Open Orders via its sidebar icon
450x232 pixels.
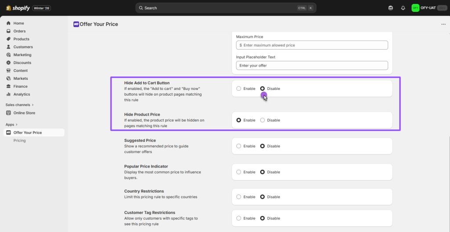(x=8, y=31)
